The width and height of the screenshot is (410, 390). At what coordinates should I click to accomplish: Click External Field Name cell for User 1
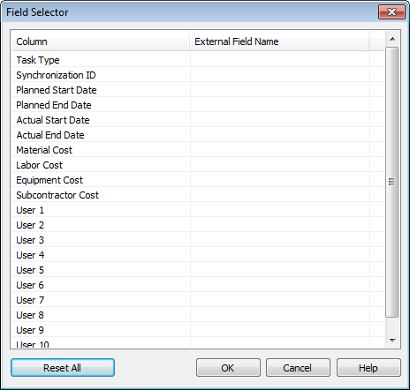280,210
